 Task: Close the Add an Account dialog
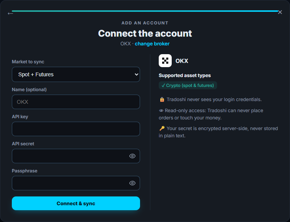point(280,12)
